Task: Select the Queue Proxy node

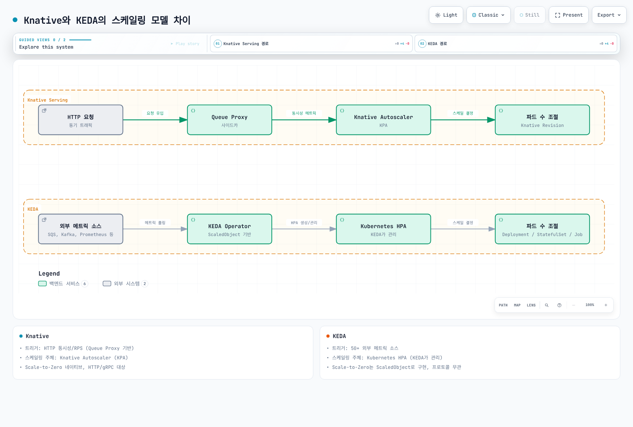Action: point(229,120)
